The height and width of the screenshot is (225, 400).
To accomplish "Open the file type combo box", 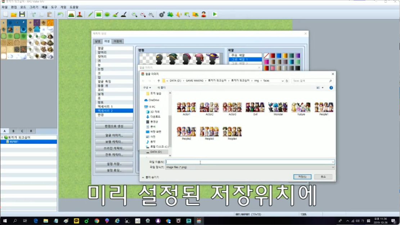I will pyautogui.click(x=250, y=167).
